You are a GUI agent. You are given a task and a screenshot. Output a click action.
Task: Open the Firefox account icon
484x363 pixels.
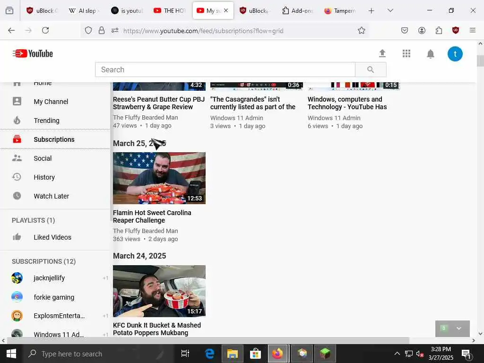pos(422,30)
